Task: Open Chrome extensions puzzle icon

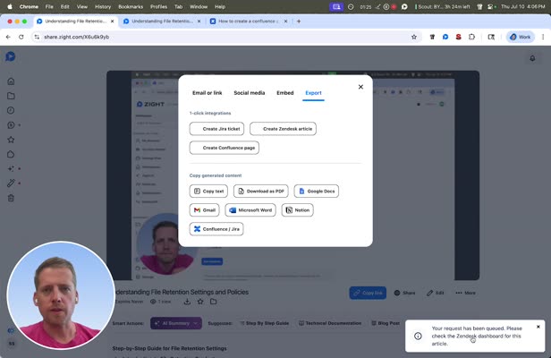Action: 471,37
